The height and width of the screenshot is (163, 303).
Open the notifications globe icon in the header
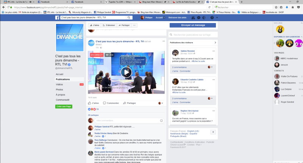204,18
